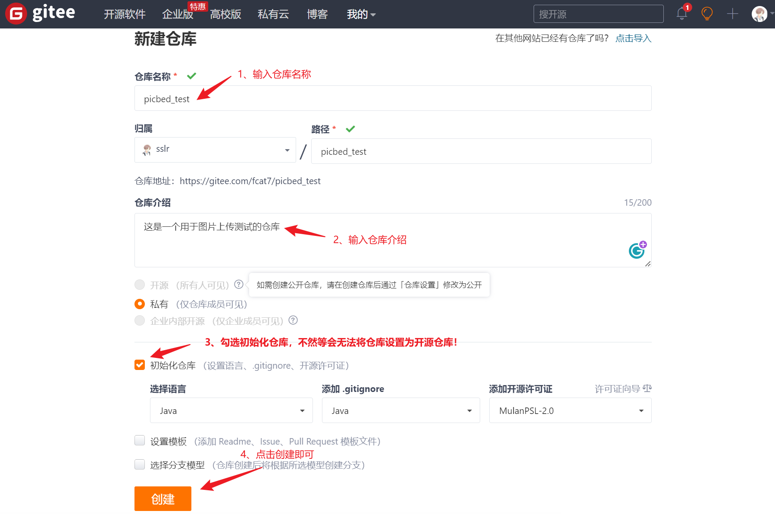Open the 归属 owner dropdown showing sslr
The image size is (775, 514).
point(215,150)
